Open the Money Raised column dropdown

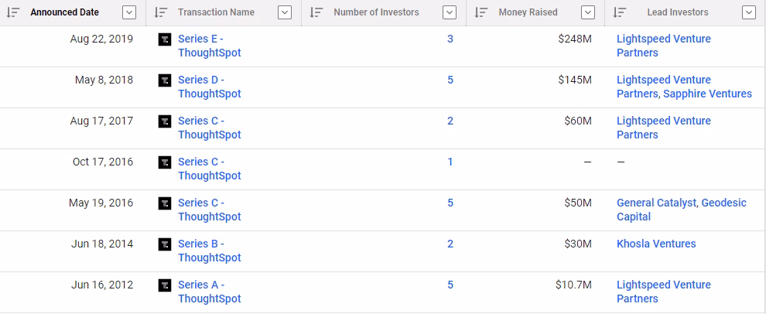click(588, 12)
